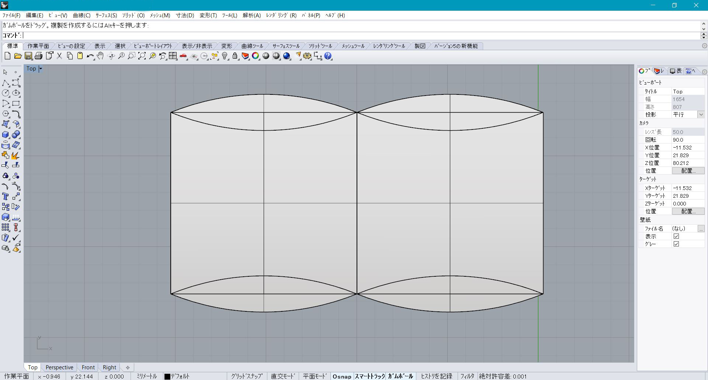Click the red car named view icon

(183, 56)
